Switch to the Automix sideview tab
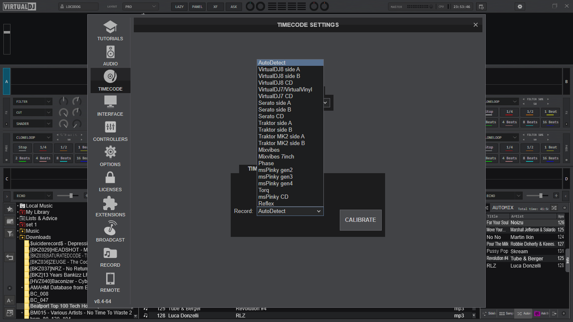The width and height of the screenshot is (573, 322). [524, 313]
